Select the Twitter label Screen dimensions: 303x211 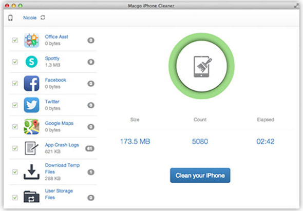(52, 102)
